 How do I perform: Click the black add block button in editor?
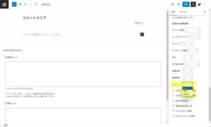[142, 34]
